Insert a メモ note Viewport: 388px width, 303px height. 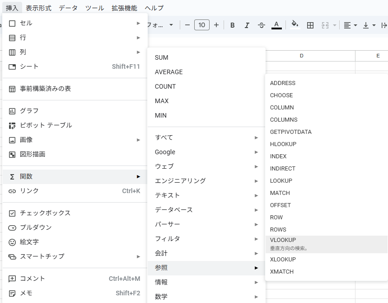75,293
